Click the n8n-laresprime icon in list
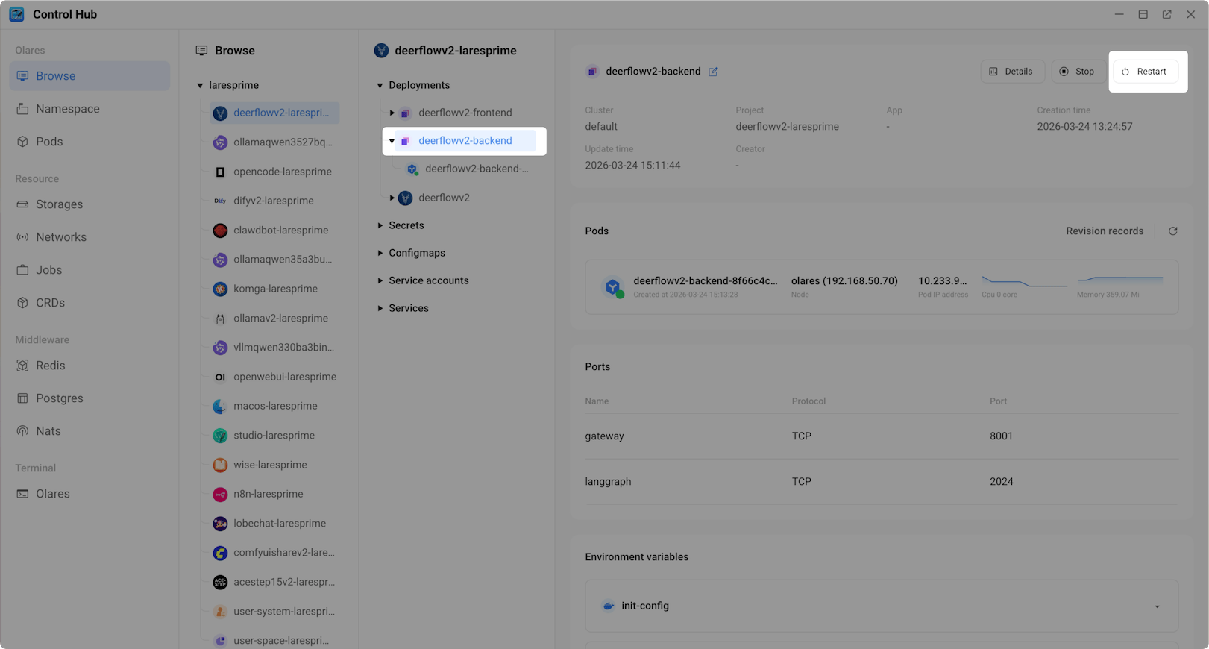Viewport: 1209px width, 649px height. tap(220, 495)
